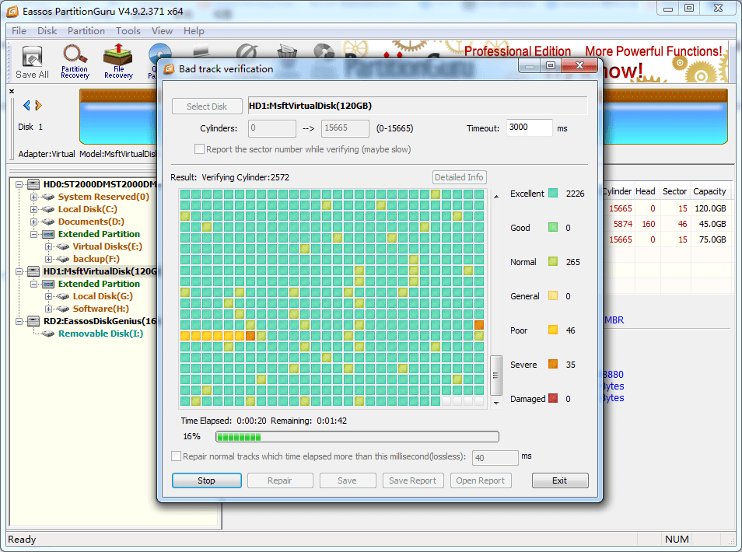742x552 pixels.
Task: Close the disk panel with the x icon
Action: (12, 91)
